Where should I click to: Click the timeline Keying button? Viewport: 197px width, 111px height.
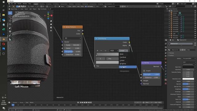22,103
